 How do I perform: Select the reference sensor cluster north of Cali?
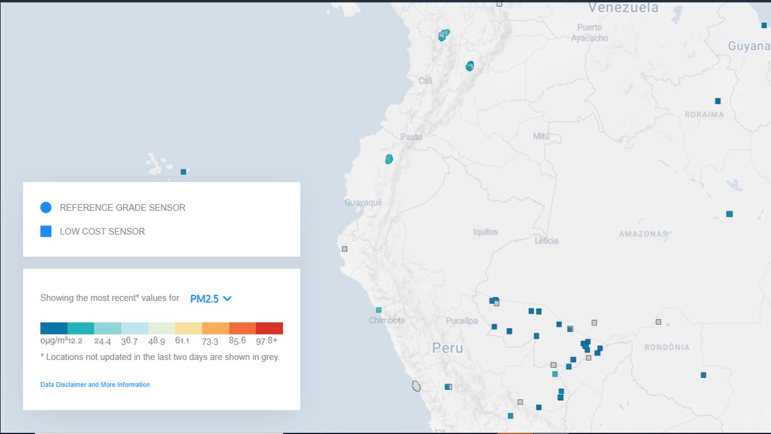coord(444,35)
